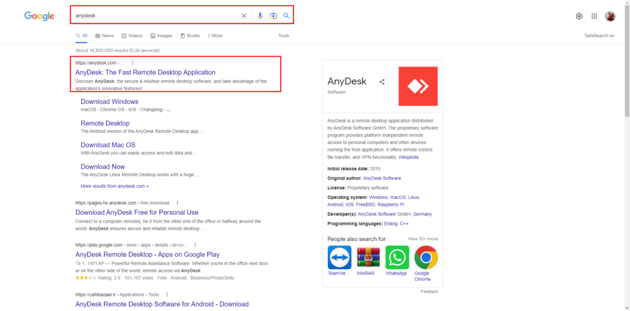Click the Windows operating system link
630x311 pixels.
coord(378,197)
